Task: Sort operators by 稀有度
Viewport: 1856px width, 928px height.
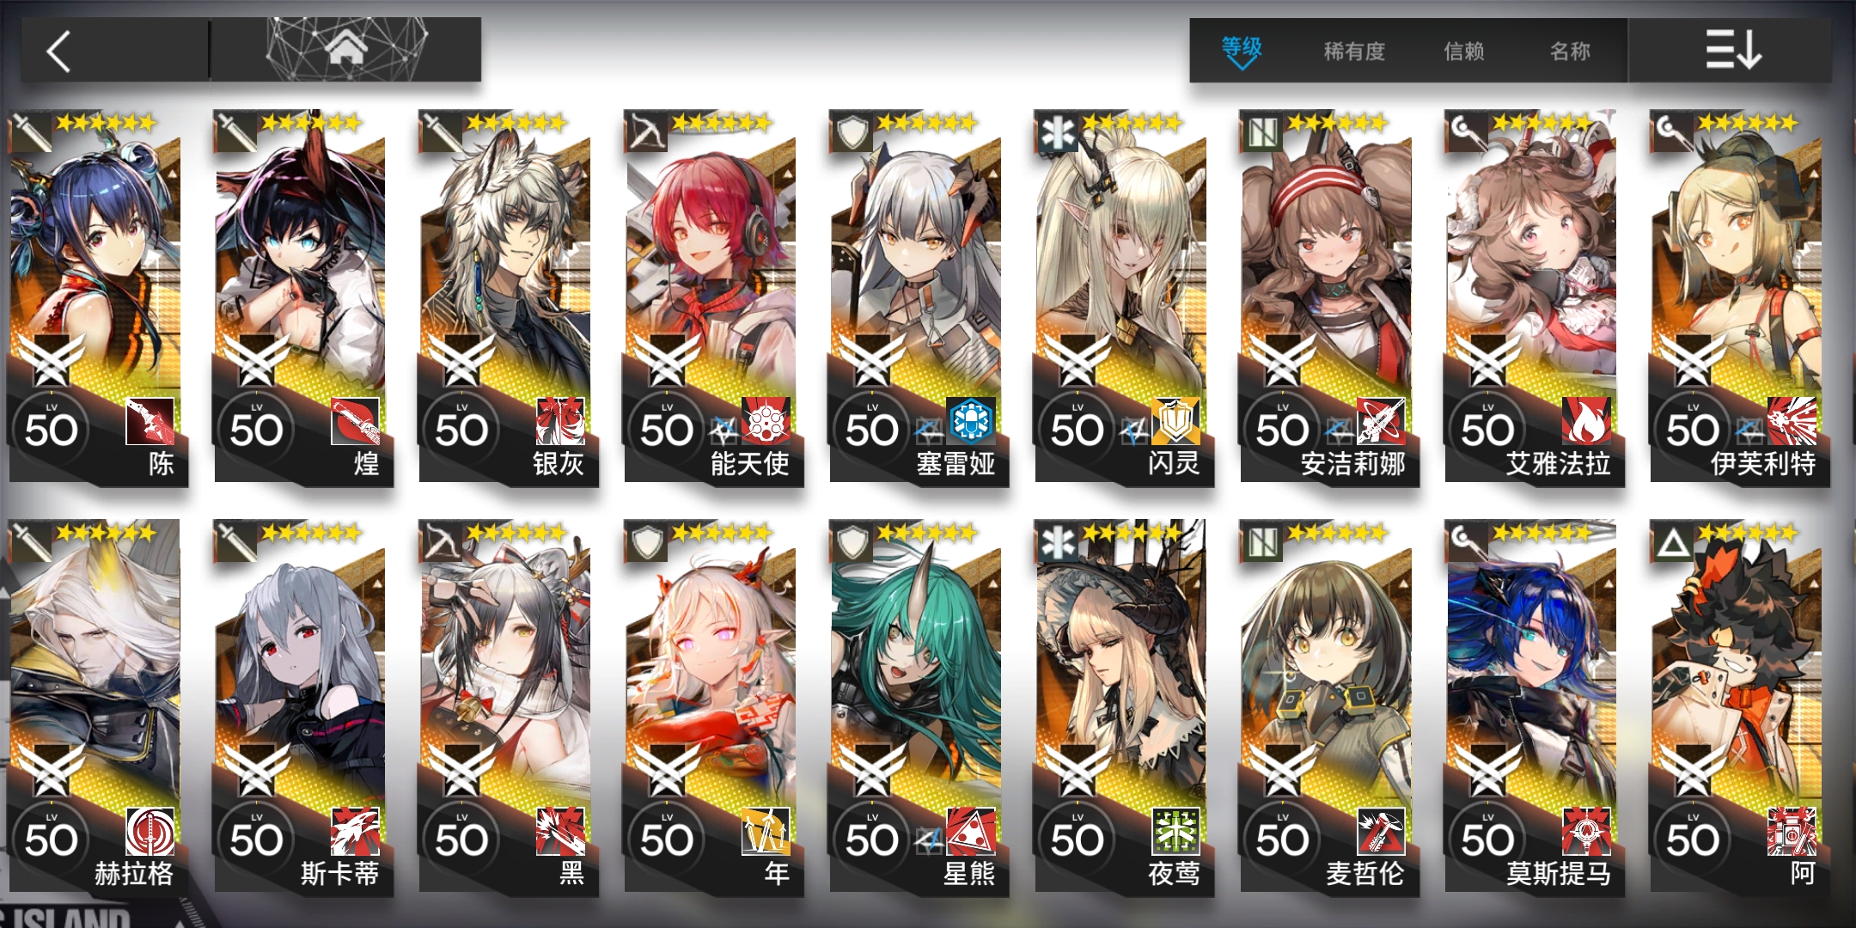Action: pos(1354,52)
